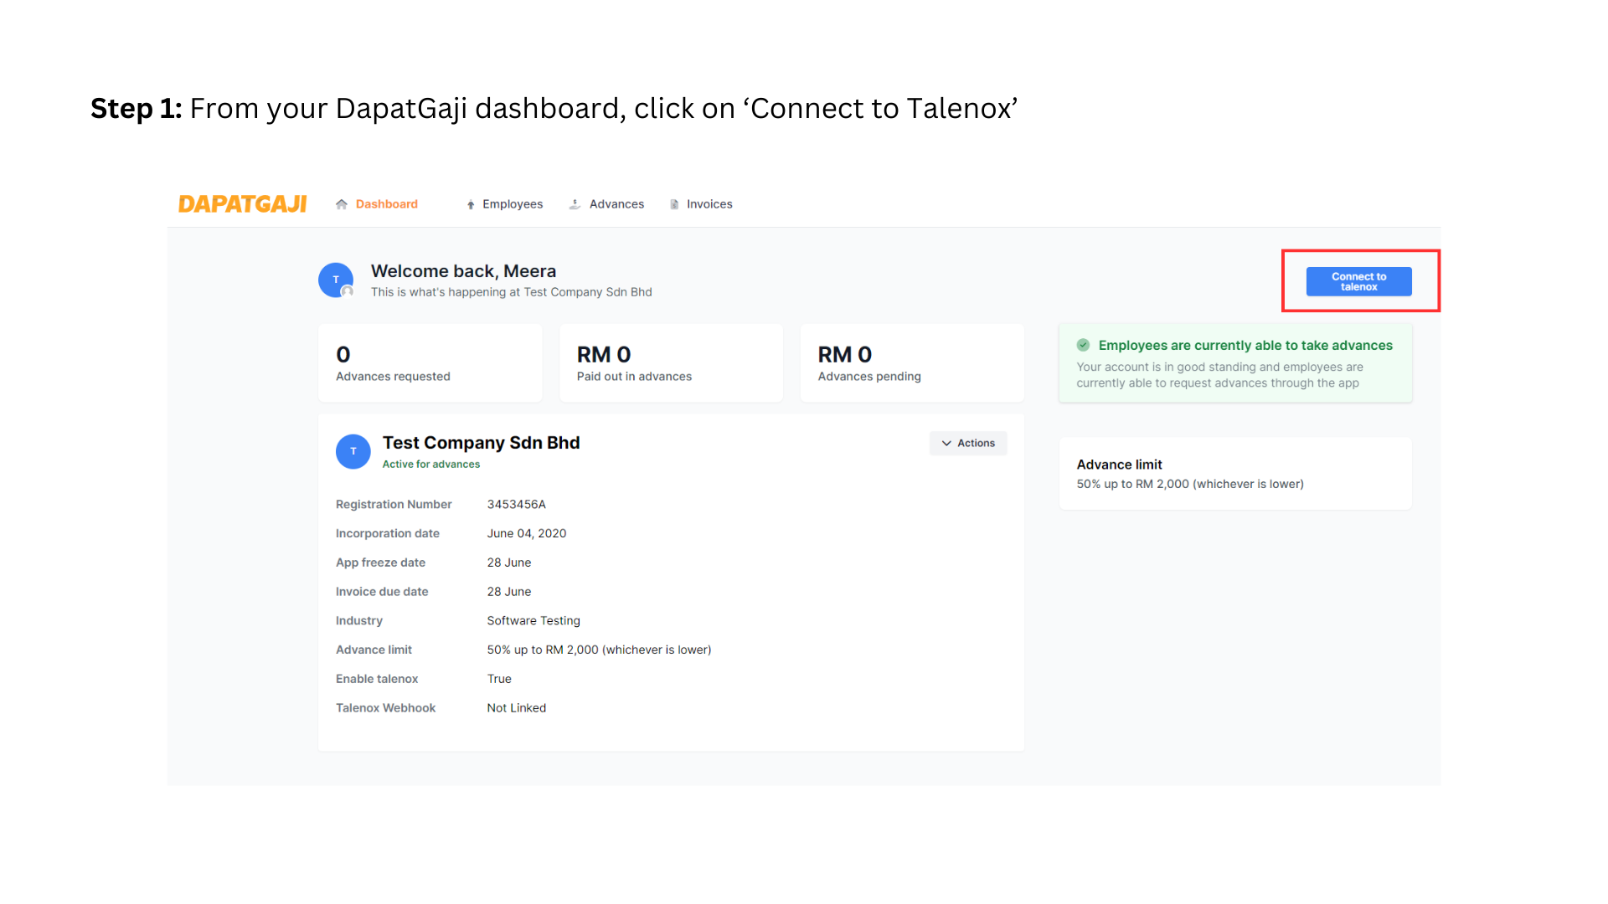This screenshot has height=904, width=1608.
Task: Click the Advances icon in navbar
Action: (575, 204)
